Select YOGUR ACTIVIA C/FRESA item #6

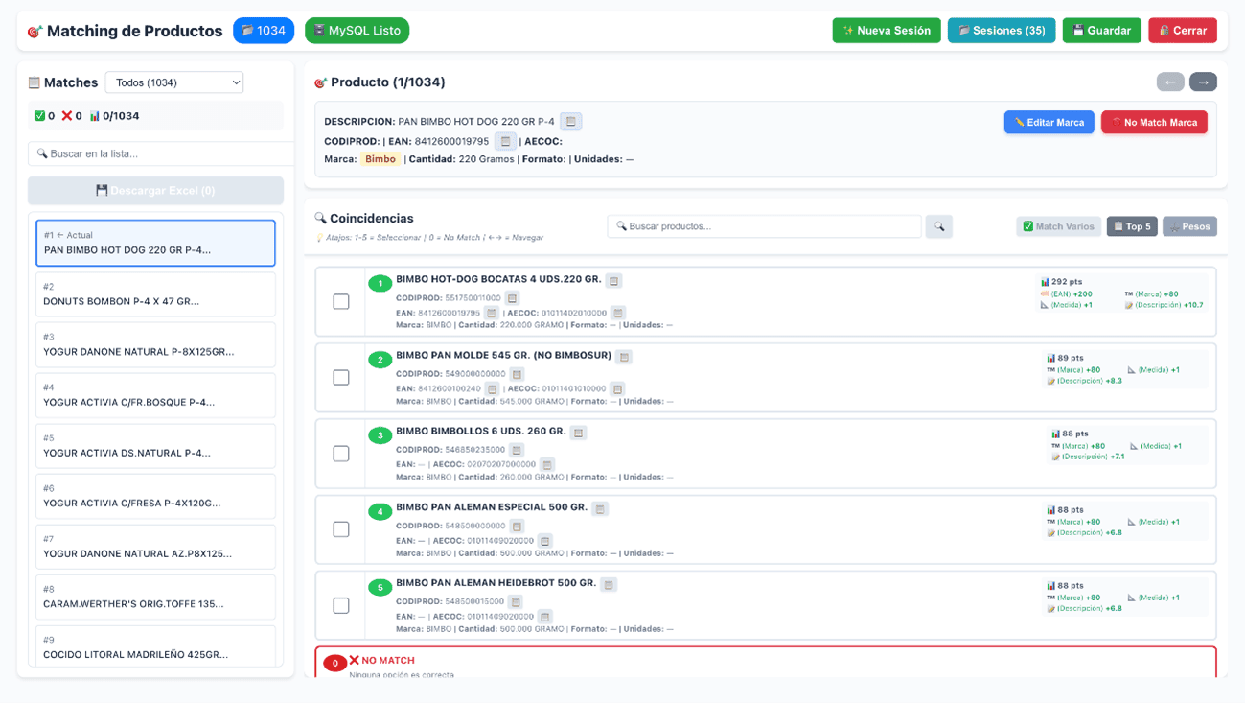point(155,496)
